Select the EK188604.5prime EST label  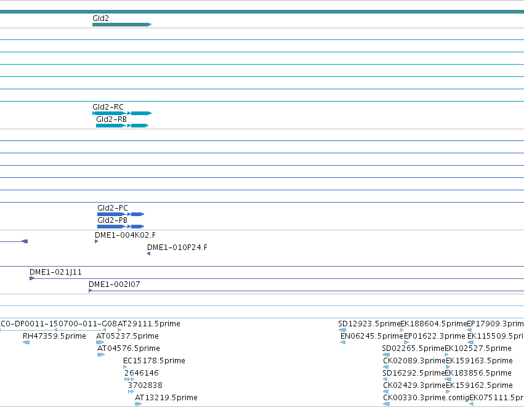(x=433, y=324)
